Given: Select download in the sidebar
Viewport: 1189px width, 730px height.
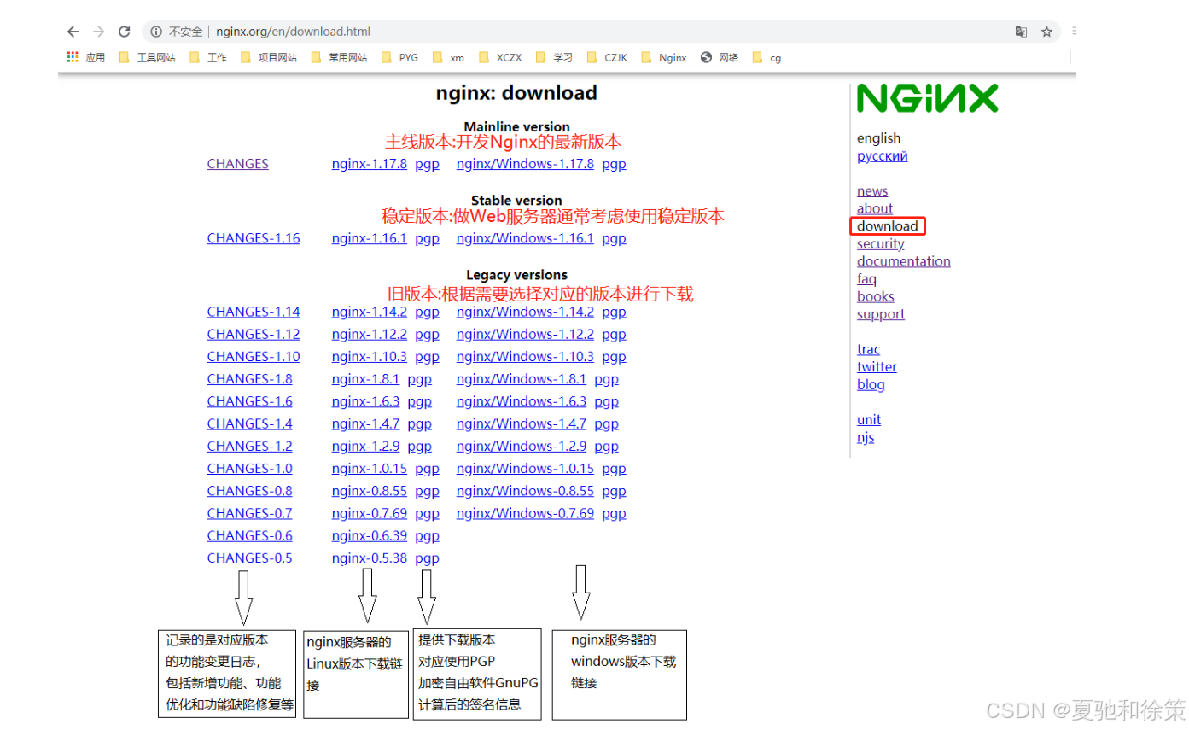Looking at the screenshot, I should [888, 226].
